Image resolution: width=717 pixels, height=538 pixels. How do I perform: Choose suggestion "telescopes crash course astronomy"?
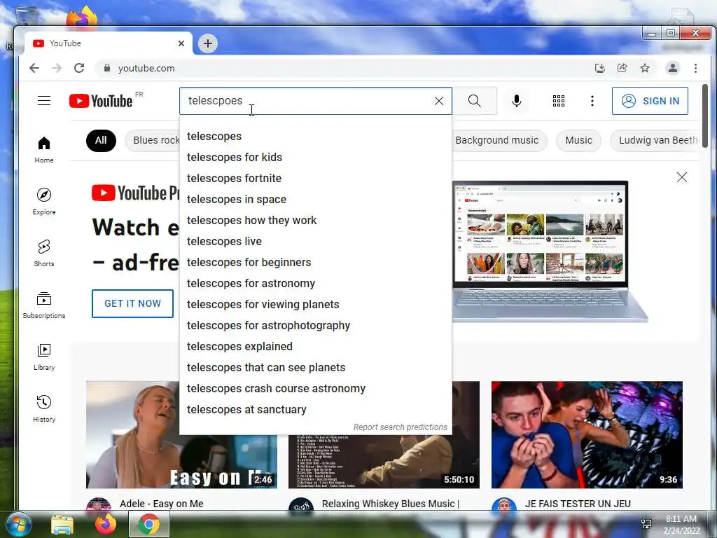(x=316, y=389)
